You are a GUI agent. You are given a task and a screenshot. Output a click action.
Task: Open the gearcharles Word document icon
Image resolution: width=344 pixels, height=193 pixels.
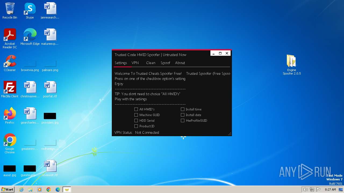pos(30,116)
